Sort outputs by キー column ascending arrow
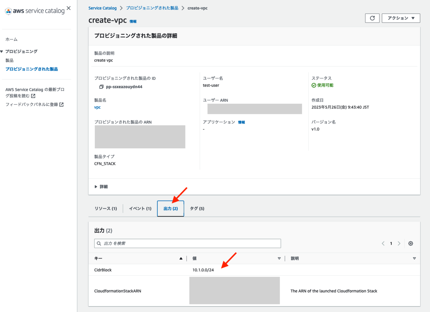Screen dimensions: 430x312 pyautogui.click(x=181, y=259)
